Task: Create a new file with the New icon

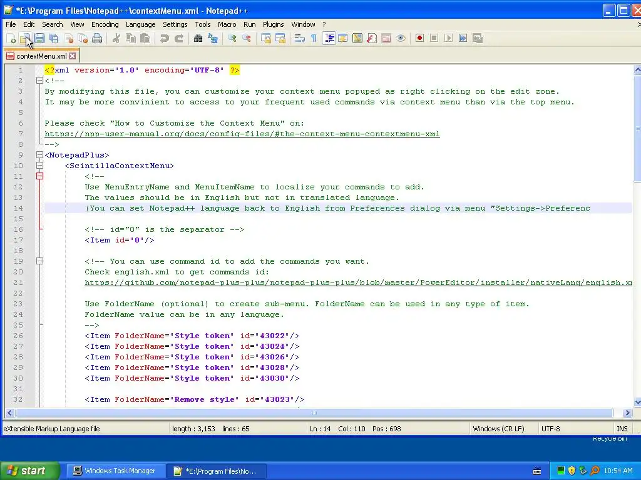Action: pyautogui.click(x=11, y=38)
